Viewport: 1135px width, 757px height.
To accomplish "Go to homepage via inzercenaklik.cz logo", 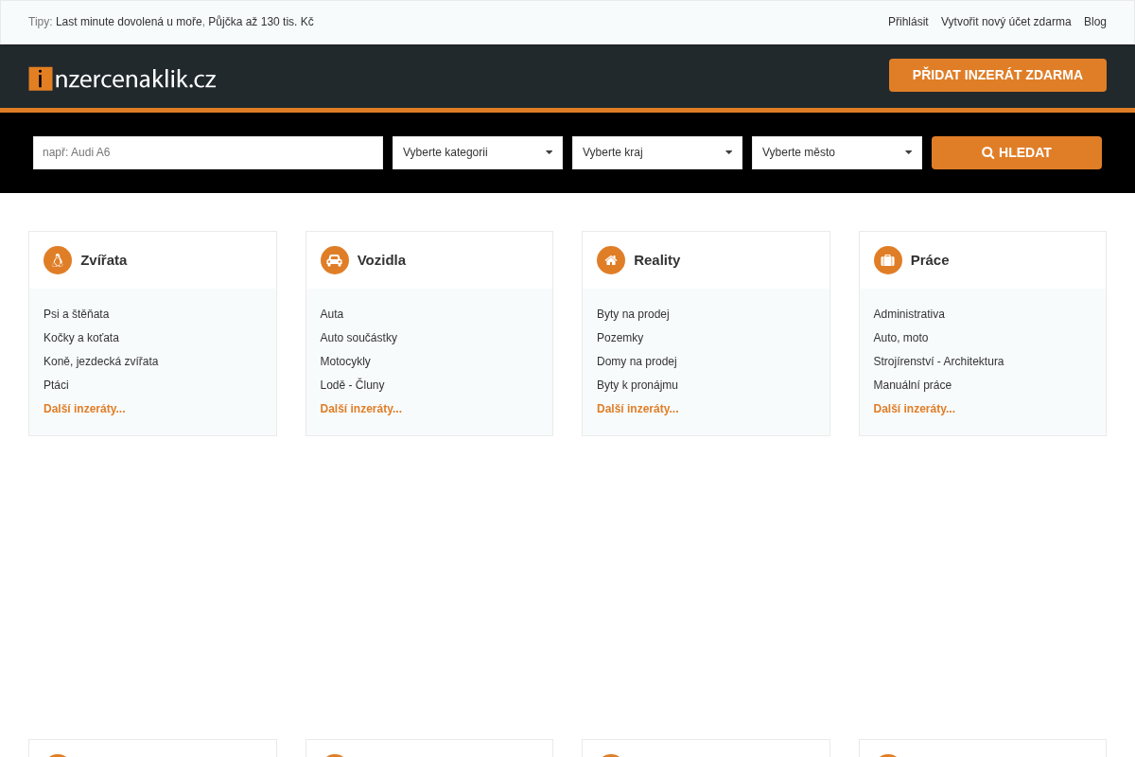I will tap(123, 79).
